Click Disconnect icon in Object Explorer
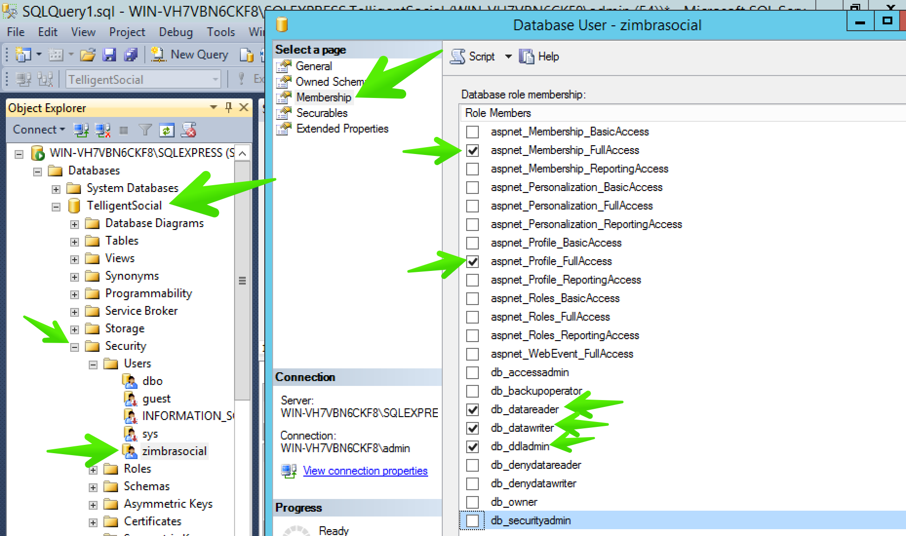Screen dimensions: 906x536 (x=102, y=130)
